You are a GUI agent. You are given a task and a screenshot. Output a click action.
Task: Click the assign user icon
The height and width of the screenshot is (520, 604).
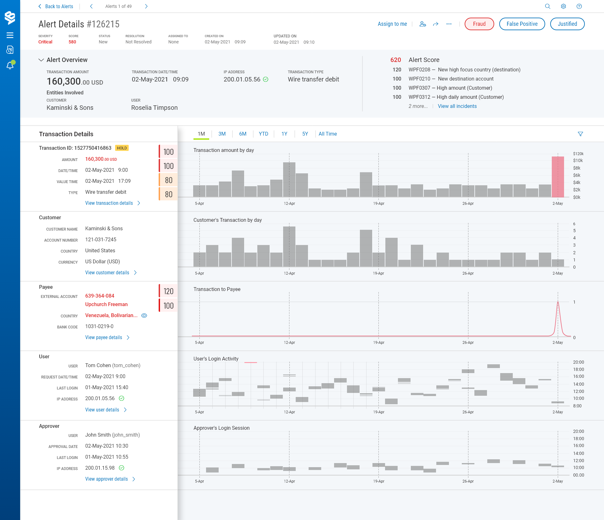tap(422, 24)
